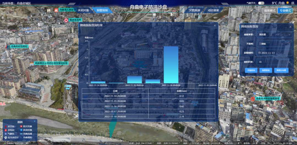Click the calendar icon in 起报时间 field

259,53
